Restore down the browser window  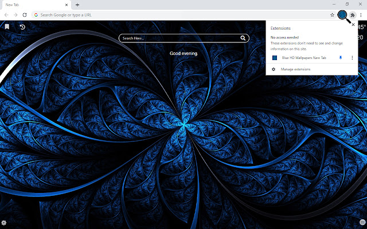(347, 4)
